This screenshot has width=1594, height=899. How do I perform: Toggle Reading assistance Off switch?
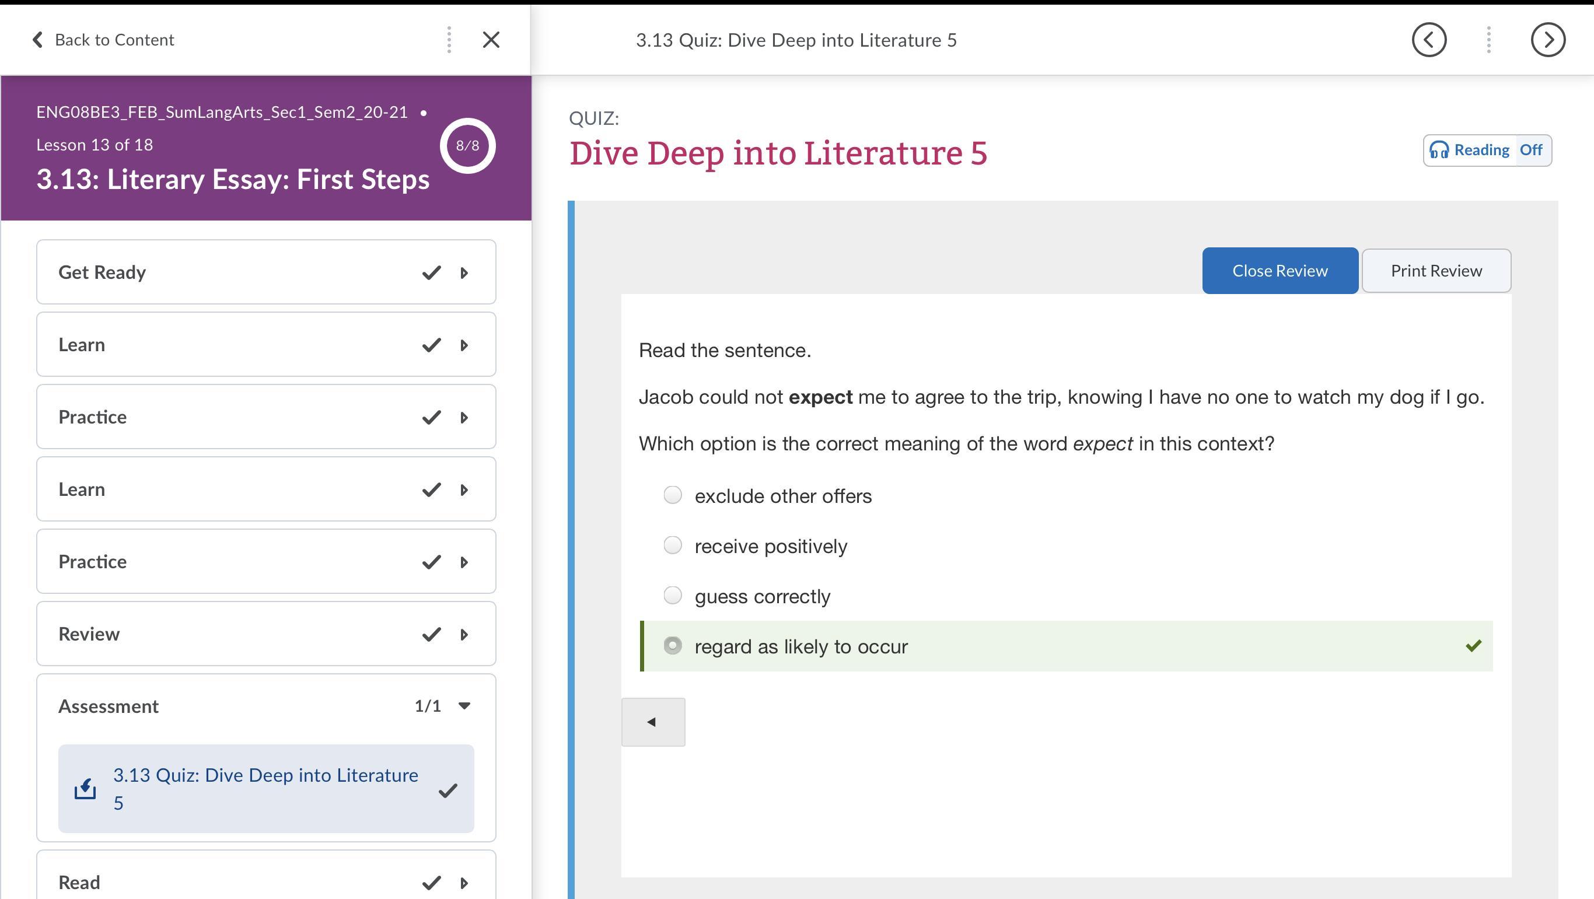coord(1531,151)
